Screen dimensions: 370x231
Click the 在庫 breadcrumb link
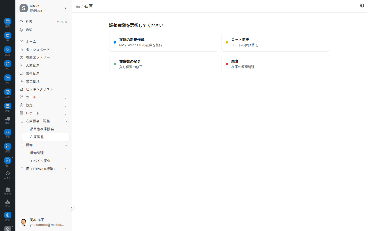coord(88,6)
